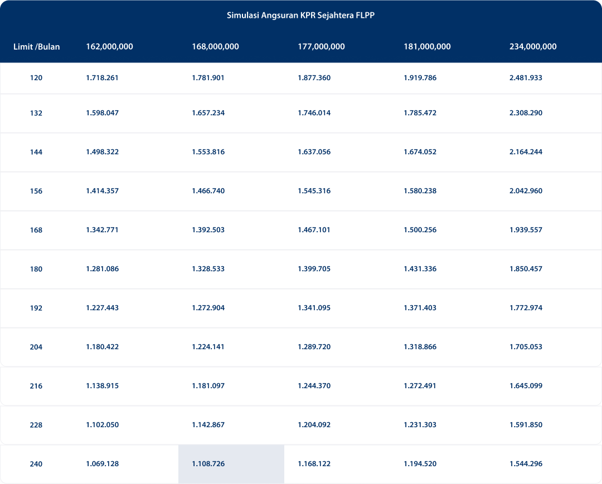The image size is (602, 484).
Task: Pick the 1.498.322 installment cell
Action: coord(102,152)
